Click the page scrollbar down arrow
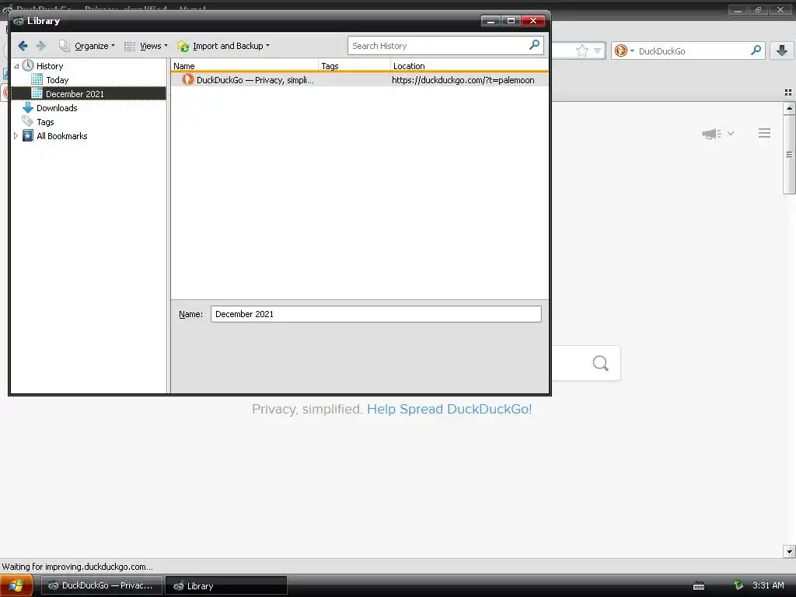Screen dimensions: 796x597 point(789,551)
